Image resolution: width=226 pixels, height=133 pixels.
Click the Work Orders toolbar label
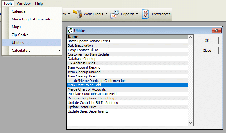point(94,14)
